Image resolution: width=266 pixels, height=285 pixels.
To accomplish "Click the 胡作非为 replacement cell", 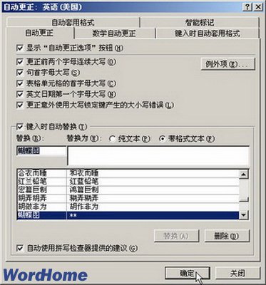I will click(x=153, y=207).
